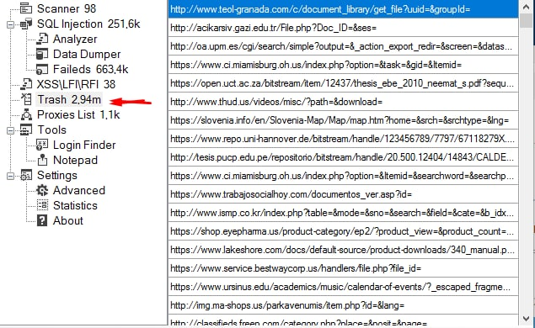Screen dimensions: 535x328
Task: Select the open.uct.ac.za URL row
Action: [343, 83]
